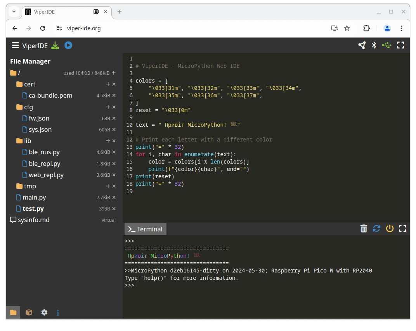The height and width of the screenshot is (331, 416).
Task: Click the green USB connection icon
Action: point(387,45)
